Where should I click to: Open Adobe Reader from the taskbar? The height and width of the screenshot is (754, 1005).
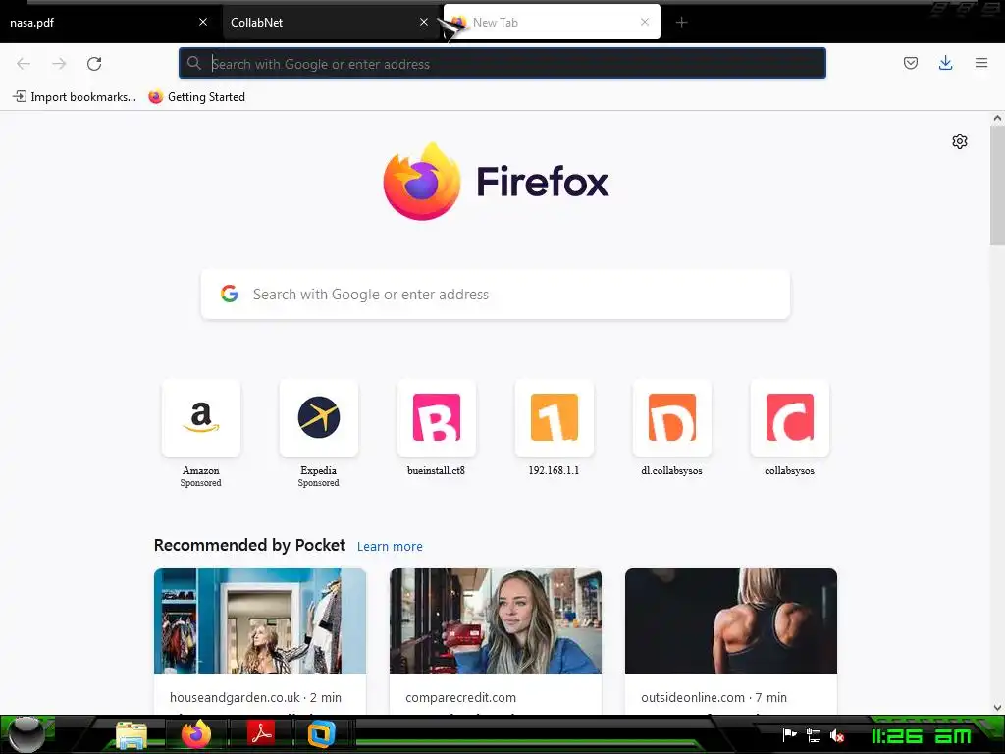261,734
